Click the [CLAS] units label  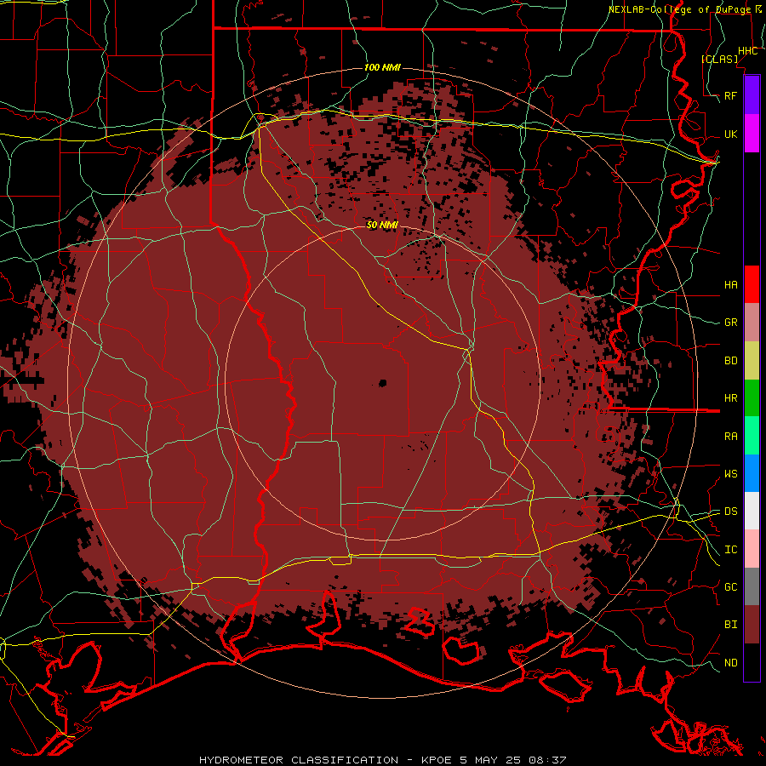point(719,59)
